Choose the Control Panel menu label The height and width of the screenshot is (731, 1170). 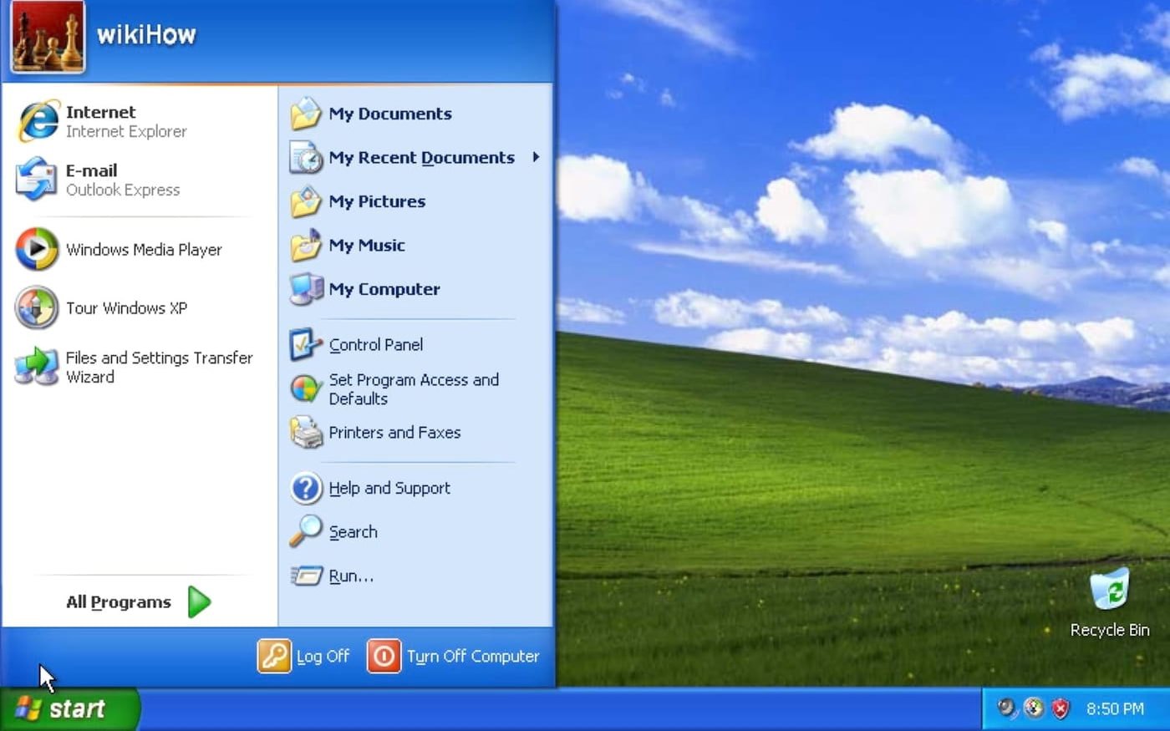[376, 344]
